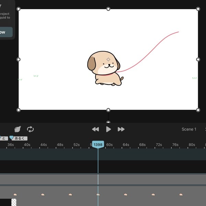Viewport: 206px width, 206px height.
Task: Click the top-left canvas resize handle
Action: (x=19, y=9)
